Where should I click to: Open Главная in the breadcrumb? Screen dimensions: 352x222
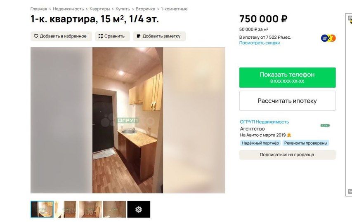click(x=39, y=9)
